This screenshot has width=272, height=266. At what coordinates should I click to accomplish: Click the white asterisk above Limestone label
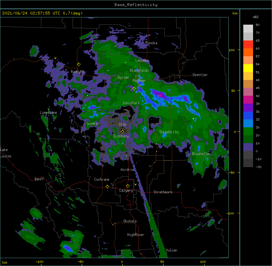pos(49,109)
